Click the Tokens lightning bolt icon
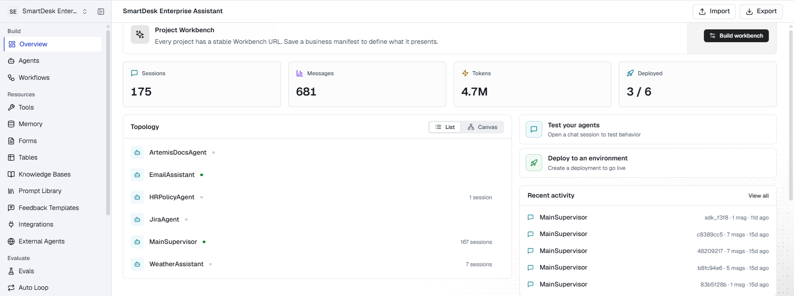This screenshot has width=794, height=296. [465, 73]
